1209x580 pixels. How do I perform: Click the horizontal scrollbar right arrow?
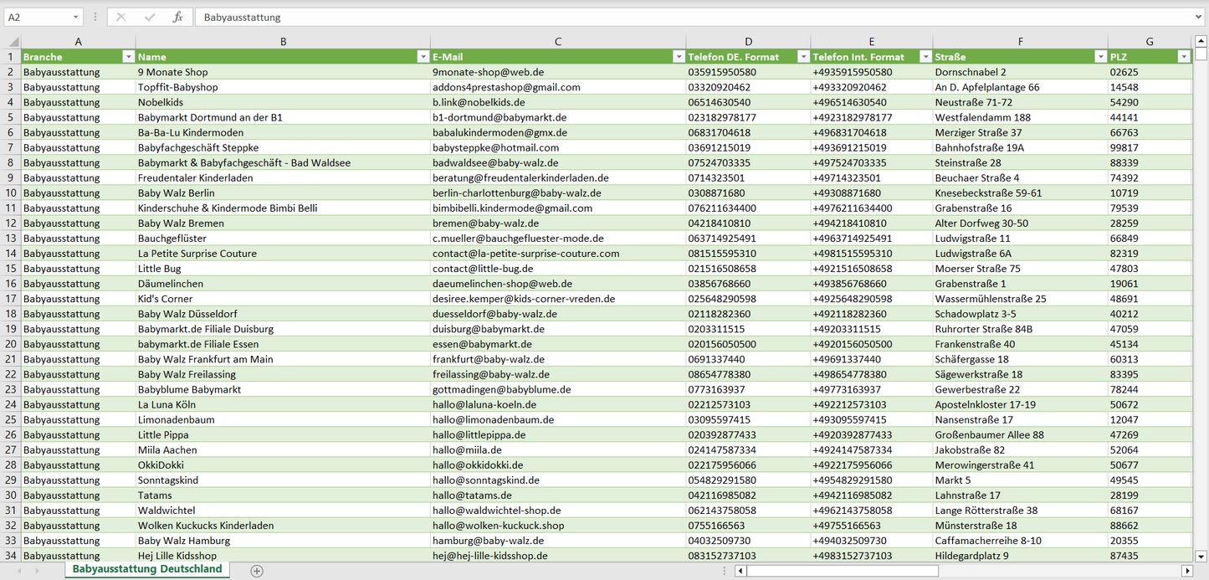[1186, 571]
